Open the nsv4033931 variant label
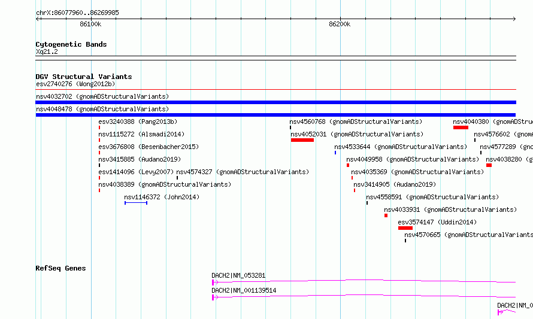This screenshot has height=319, width=533. pyautogui.click(x=450, y=209)
